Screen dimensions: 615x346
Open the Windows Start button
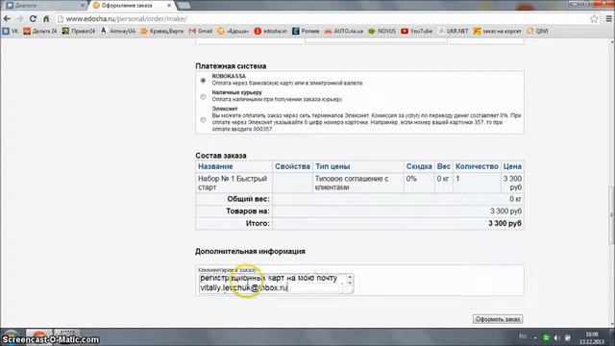click(x=11, y=337)
